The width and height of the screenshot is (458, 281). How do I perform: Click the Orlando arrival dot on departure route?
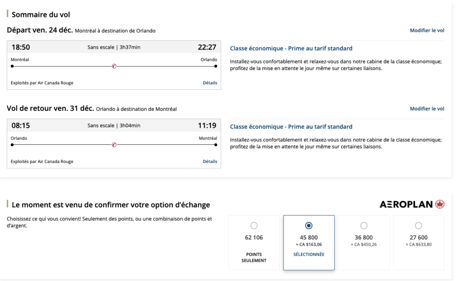click(216, 66)
